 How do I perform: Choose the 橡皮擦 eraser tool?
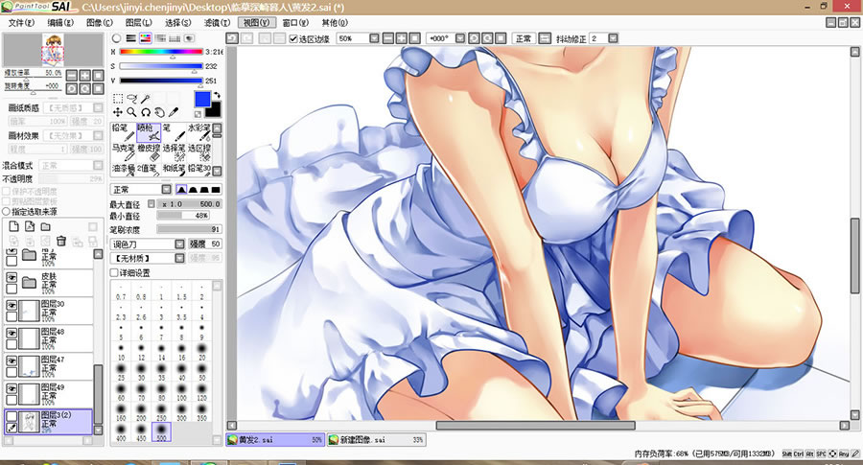tap(149, 152)
